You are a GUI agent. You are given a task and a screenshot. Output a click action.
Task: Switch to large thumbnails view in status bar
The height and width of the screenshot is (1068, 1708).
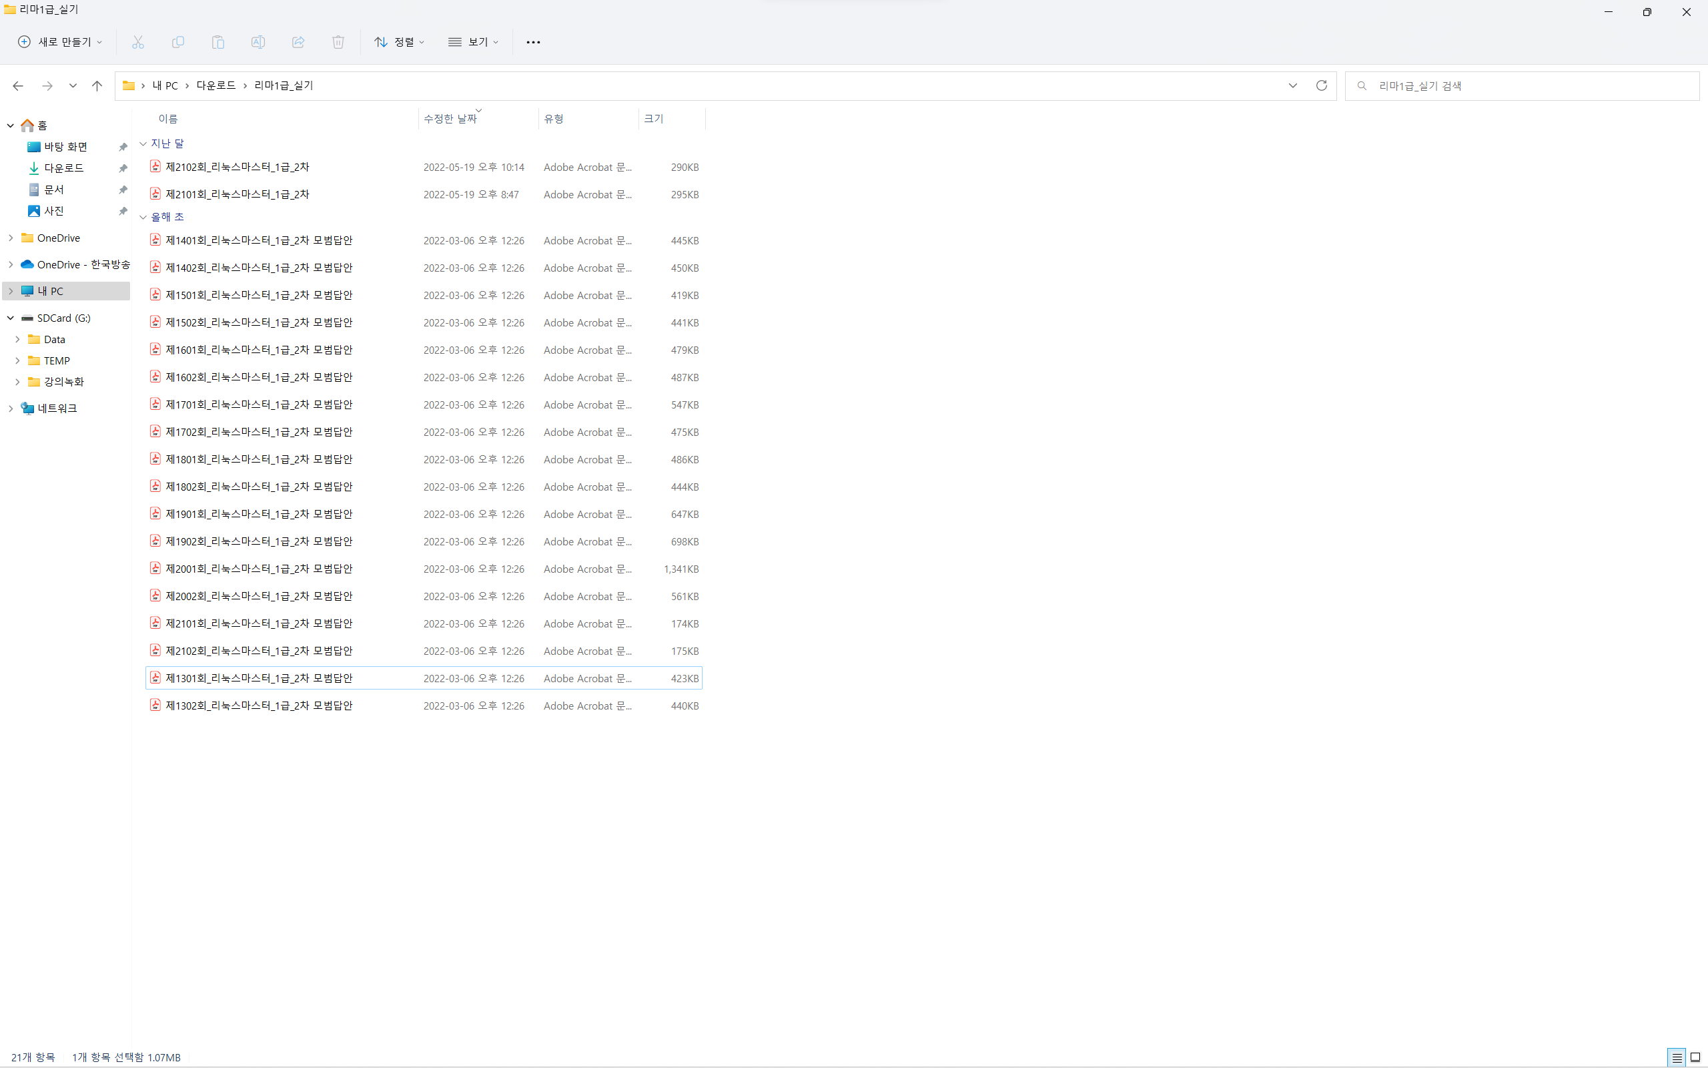point(1695,1057)
